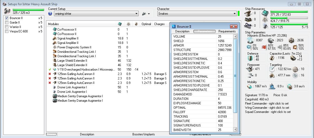Click the max velocity icon showing 1867 m/s
Image resolution: width=314 pixels, height=138 pixels.
click(249, 86)
